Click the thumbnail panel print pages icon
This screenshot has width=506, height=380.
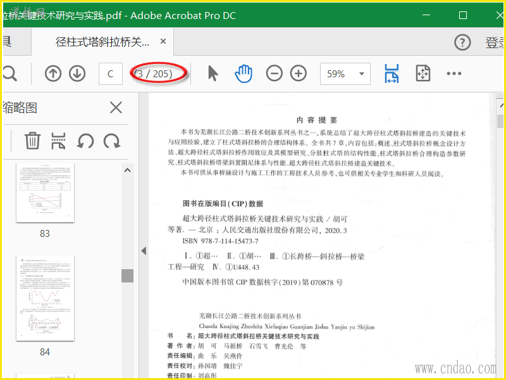coord(58,141)
